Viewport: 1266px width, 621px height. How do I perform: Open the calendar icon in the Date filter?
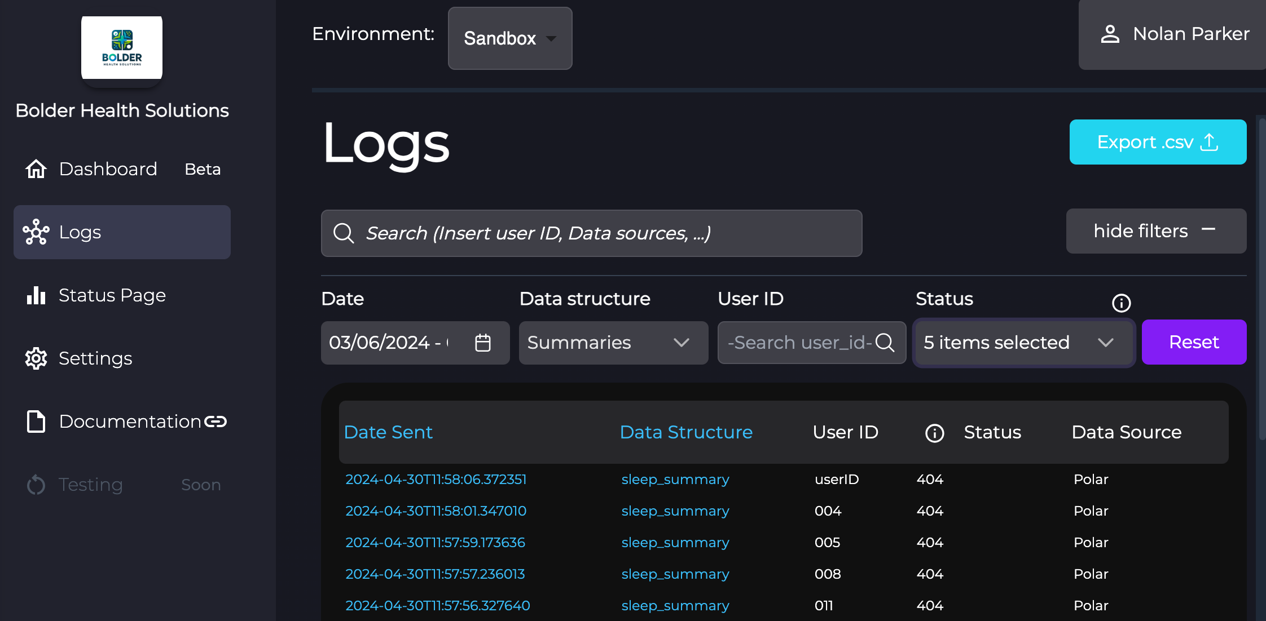click(x=483, y=343)
